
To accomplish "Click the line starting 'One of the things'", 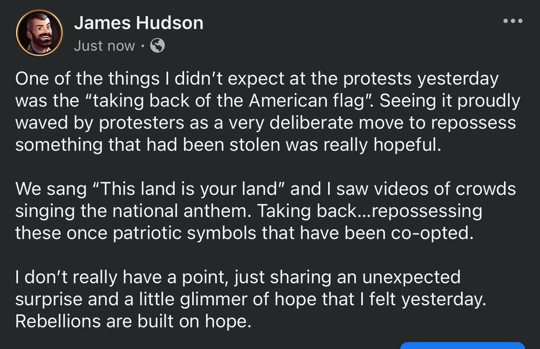I will 256,79.
